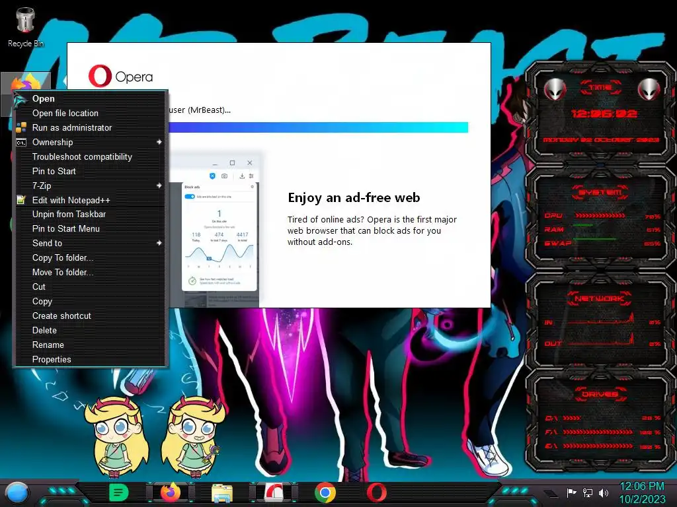Open the green messaging app on the taskbar
This screenshot has height=507, width=677.
point(119,492)
